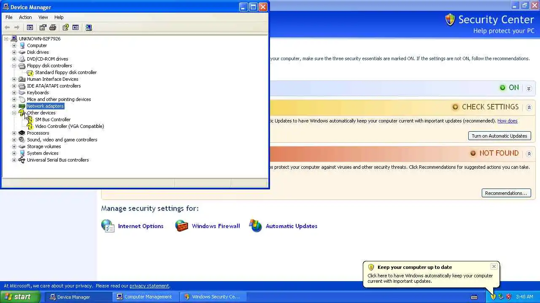Dismiss the 'Keep your computer up to date' balloon
This screenshot has width=540, height=303.
click(x=494, y=266)
